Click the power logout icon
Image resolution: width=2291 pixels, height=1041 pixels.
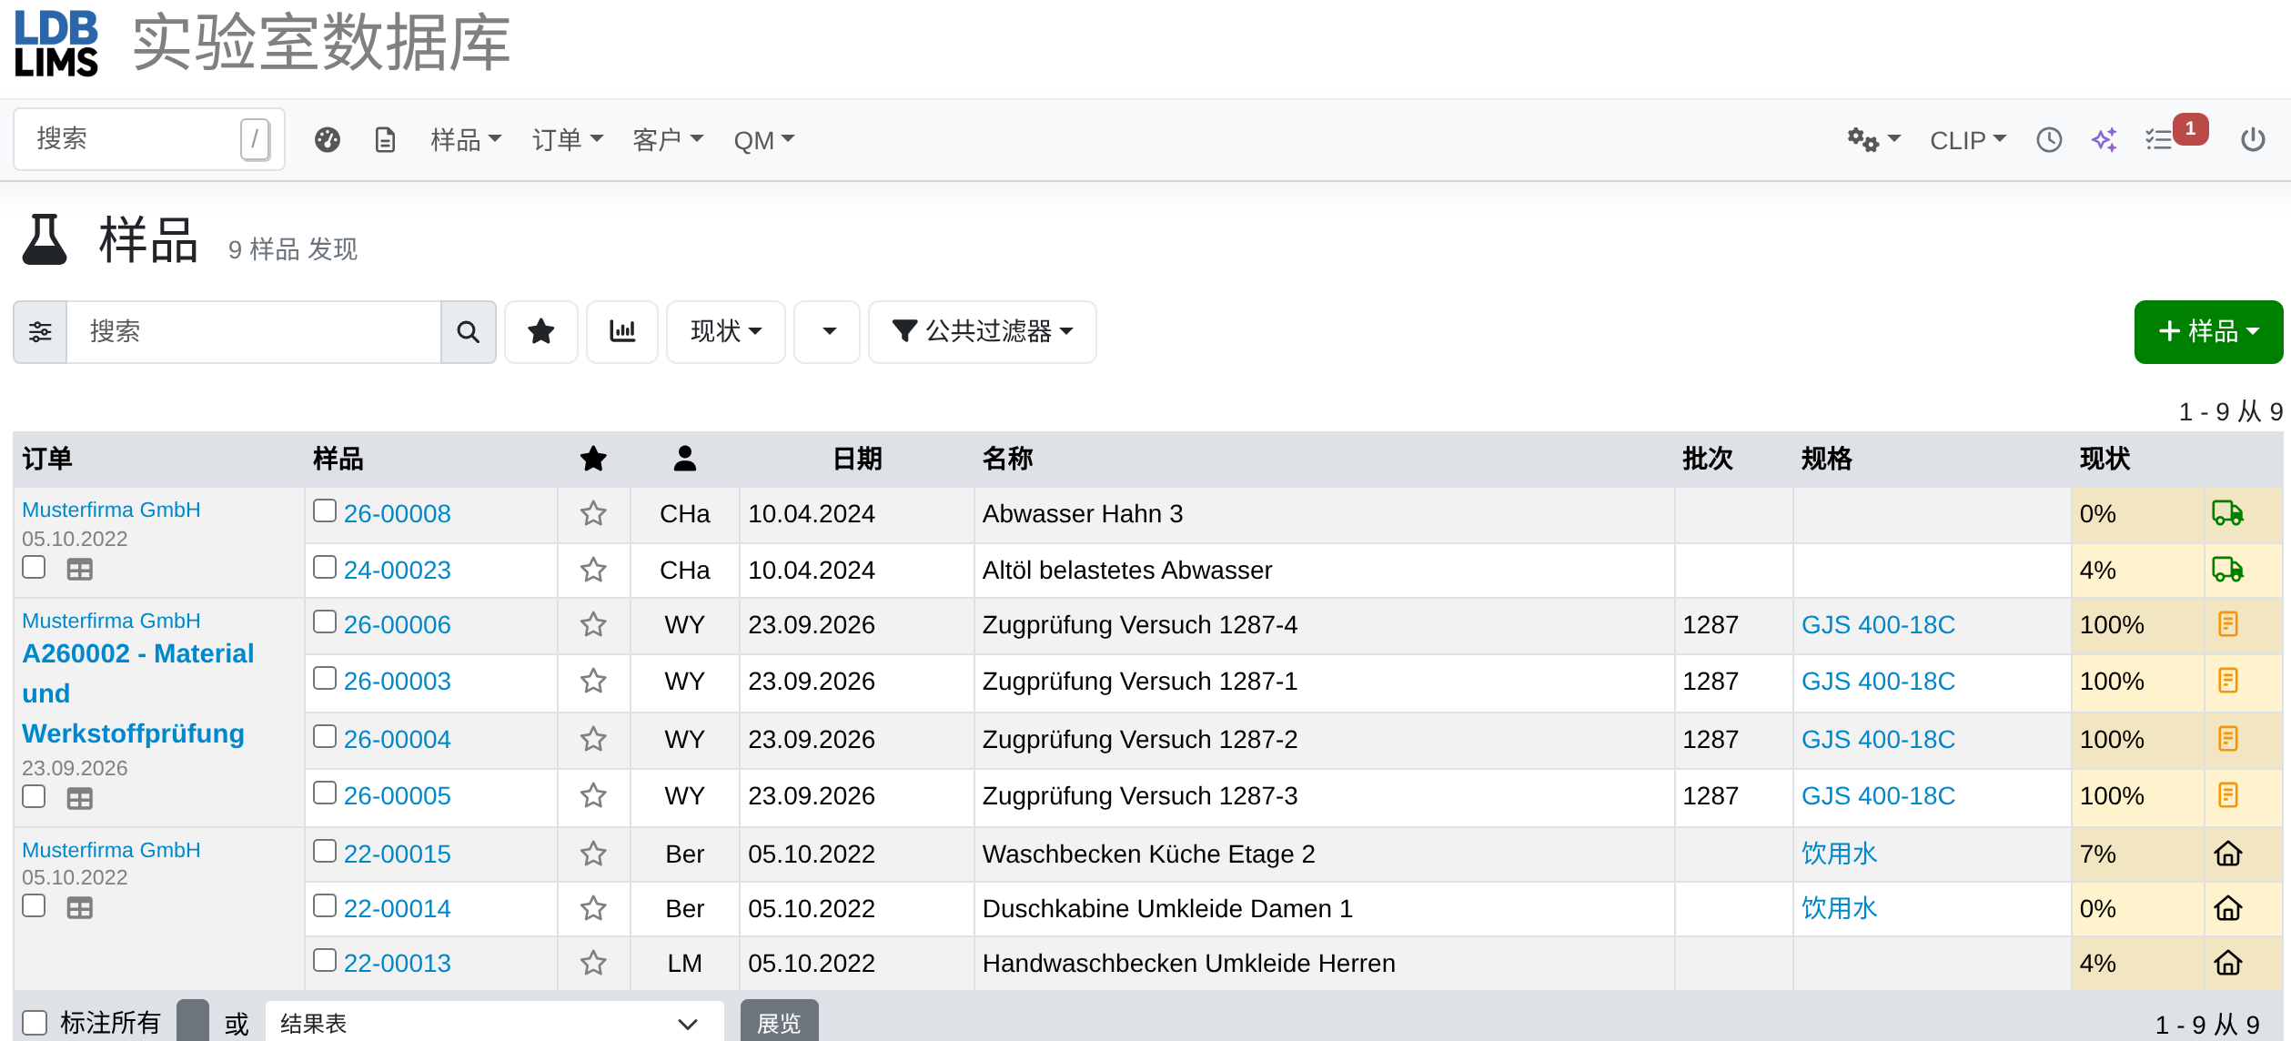[2253, 139]
